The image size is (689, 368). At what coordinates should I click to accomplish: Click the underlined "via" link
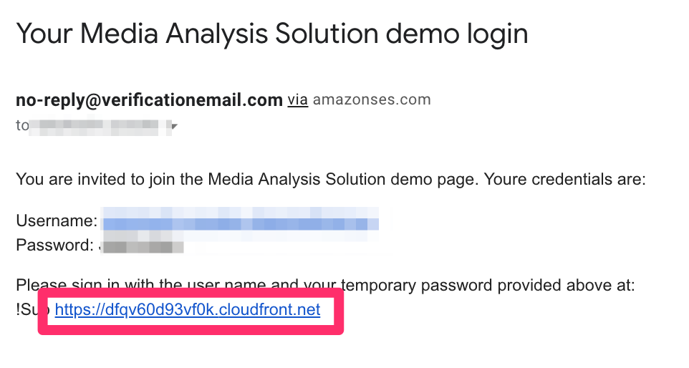click(x=297, y=100)
